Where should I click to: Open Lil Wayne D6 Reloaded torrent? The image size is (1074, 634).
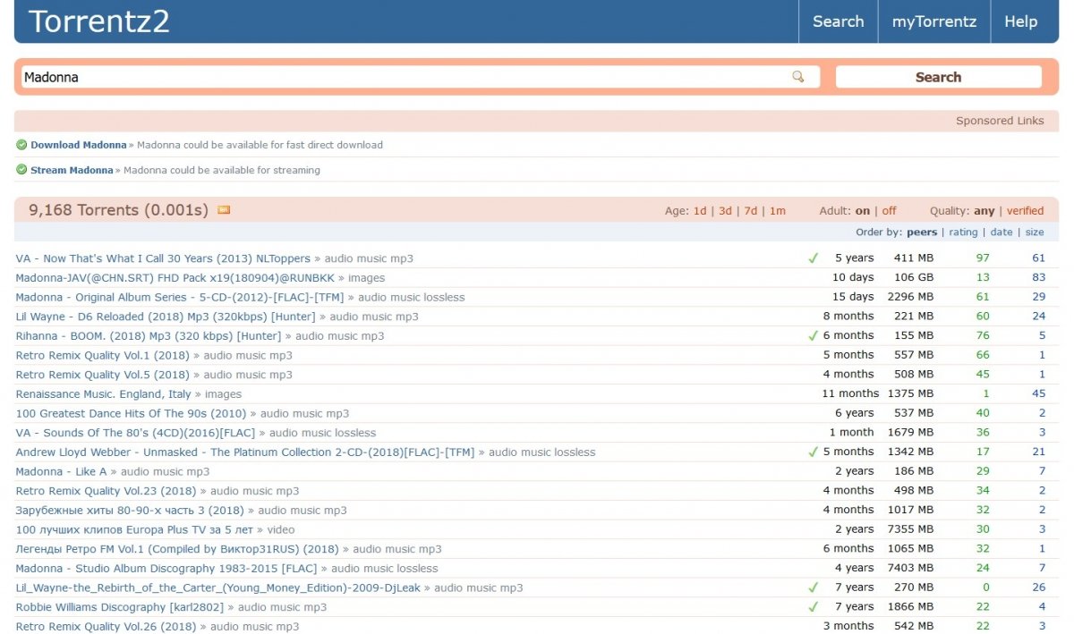click(x=166, y=317)
